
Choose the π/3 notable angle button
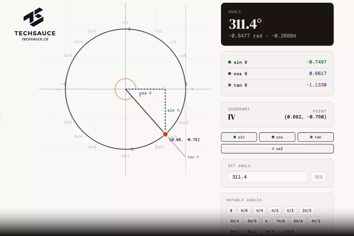point(275,211)
